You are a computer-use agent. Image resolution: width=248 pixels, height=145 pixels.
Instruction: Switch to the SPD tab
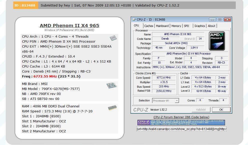tap(186, 26)
